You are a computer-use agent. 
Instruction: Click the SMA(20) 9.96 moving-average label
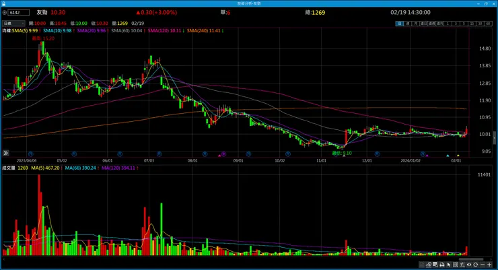click(x=91, y=31)
